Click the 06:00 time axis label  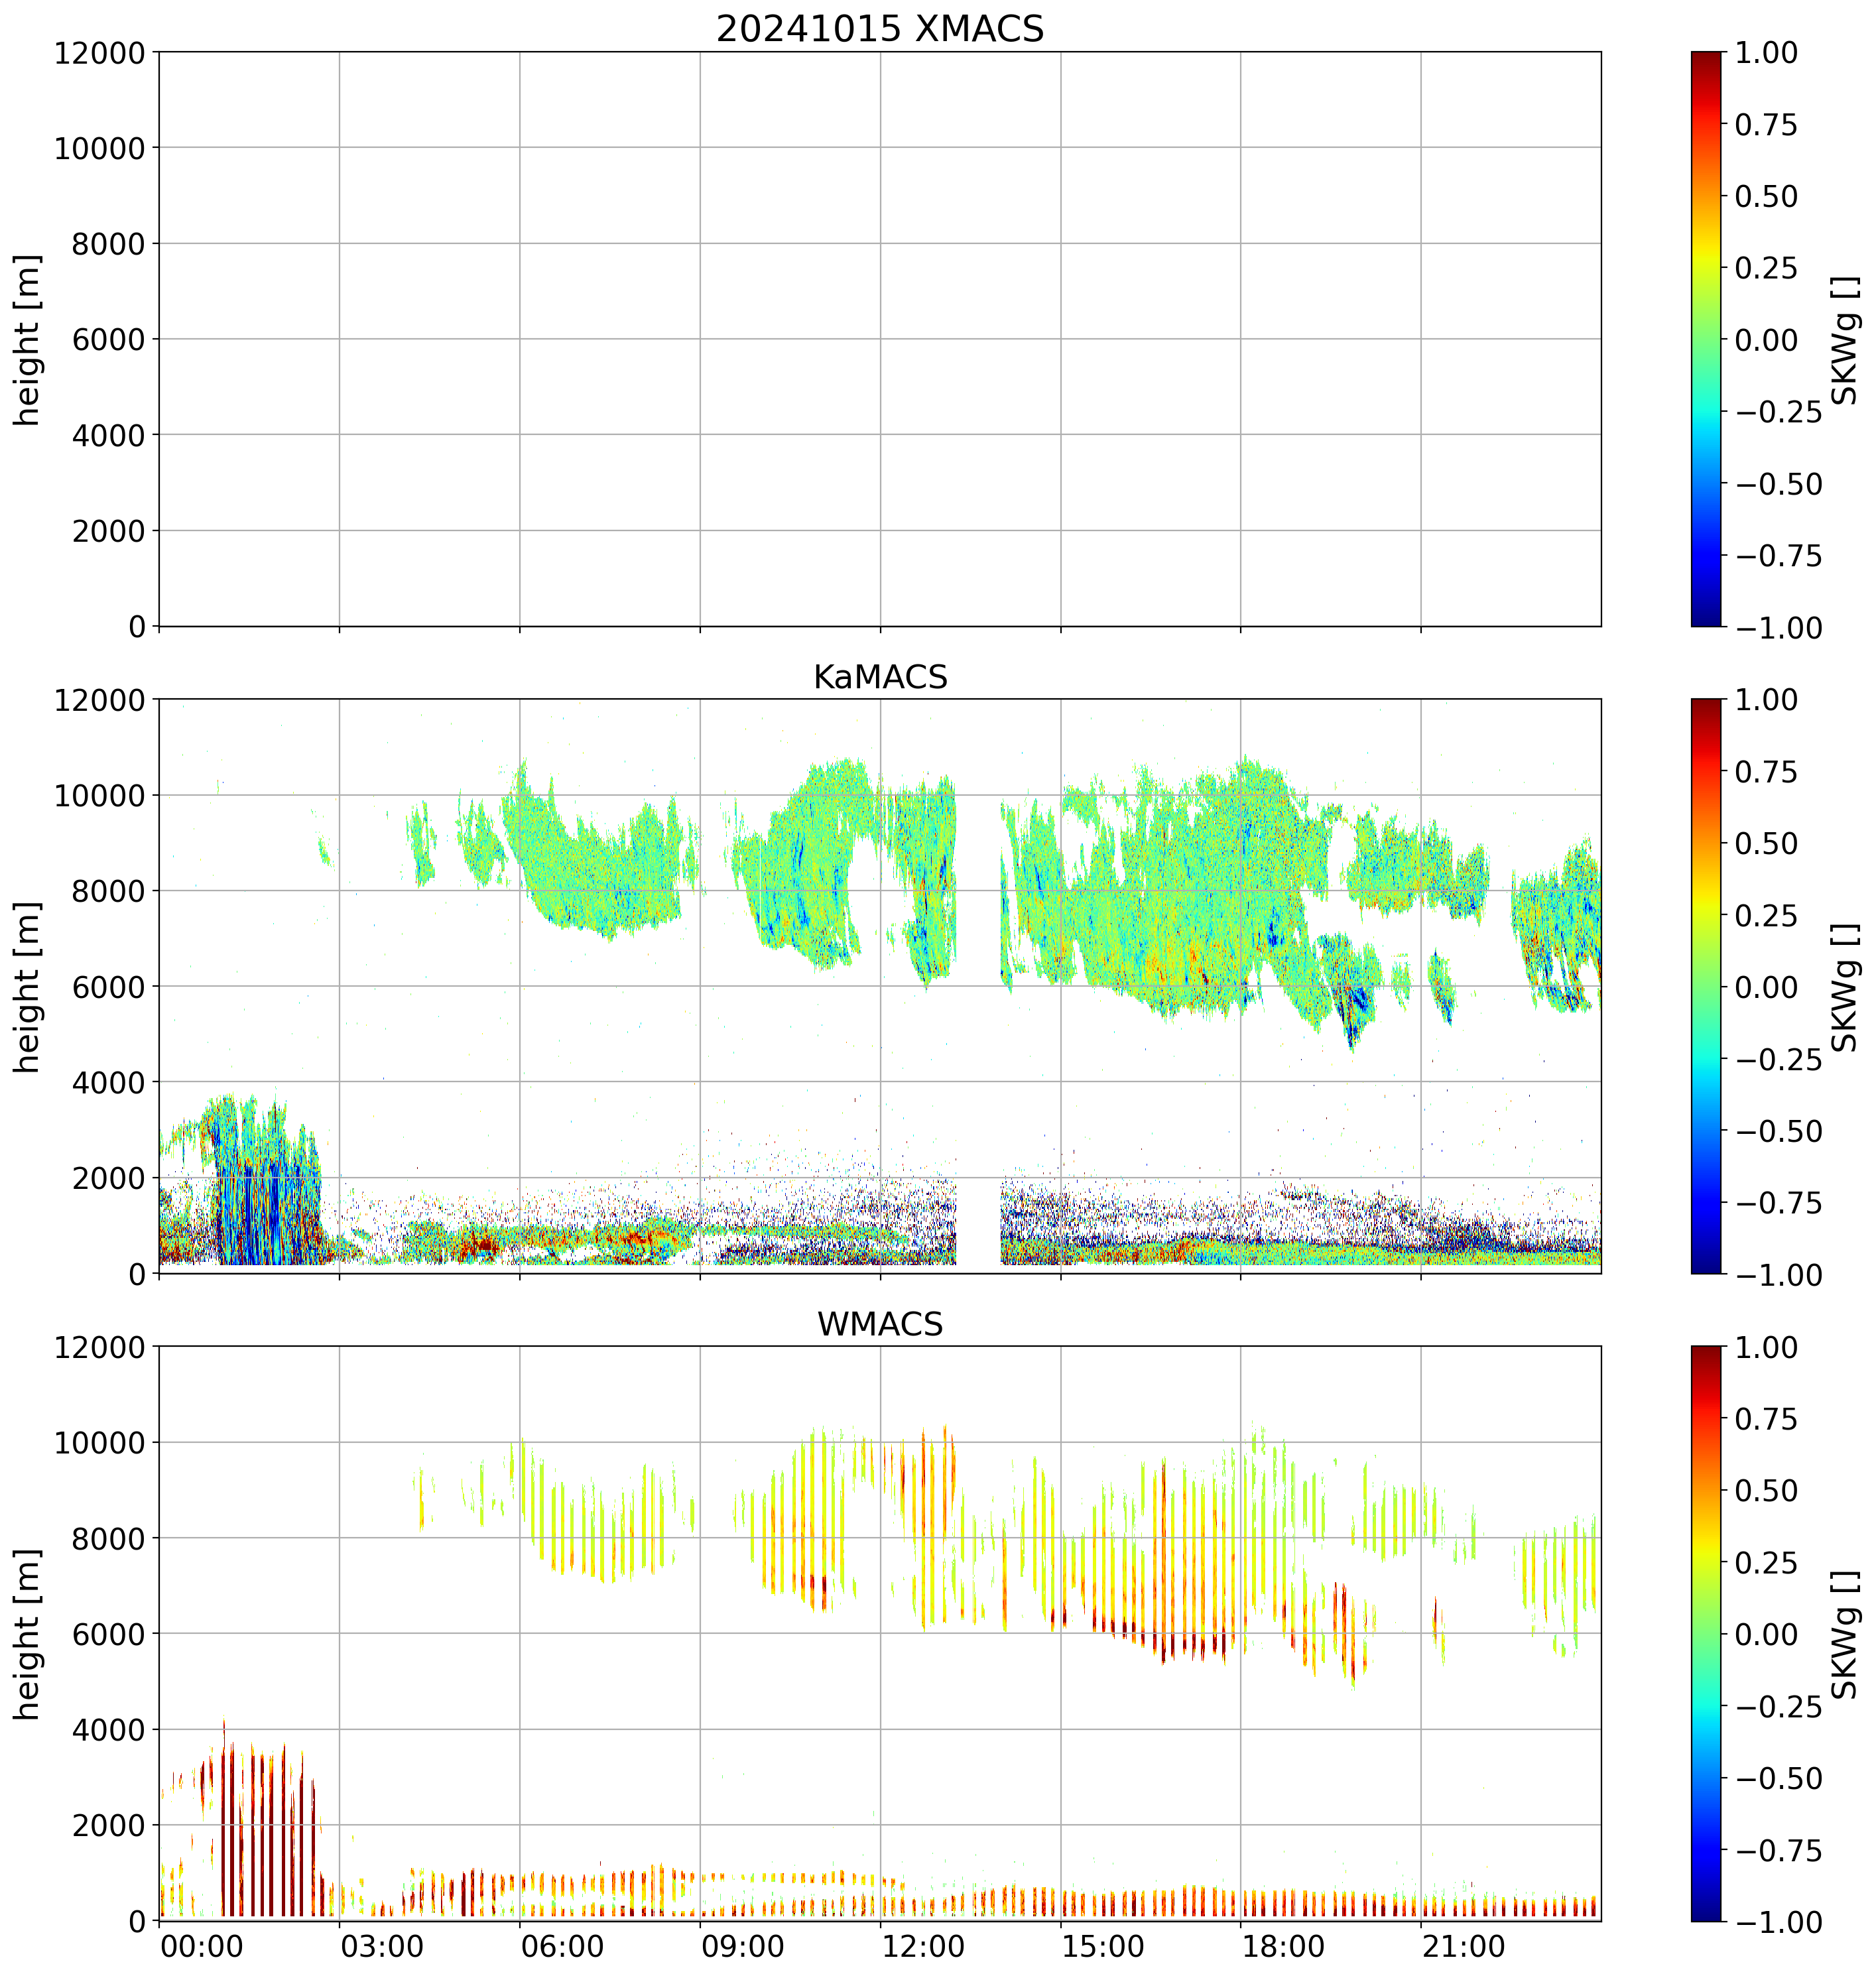point(563,1947)
